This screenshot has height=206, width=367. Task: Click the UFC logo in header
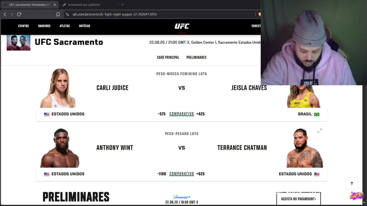182,26
